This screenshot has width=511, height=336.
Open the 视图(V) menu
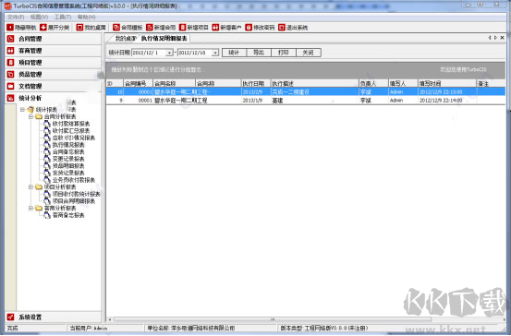tap(39, 17)
